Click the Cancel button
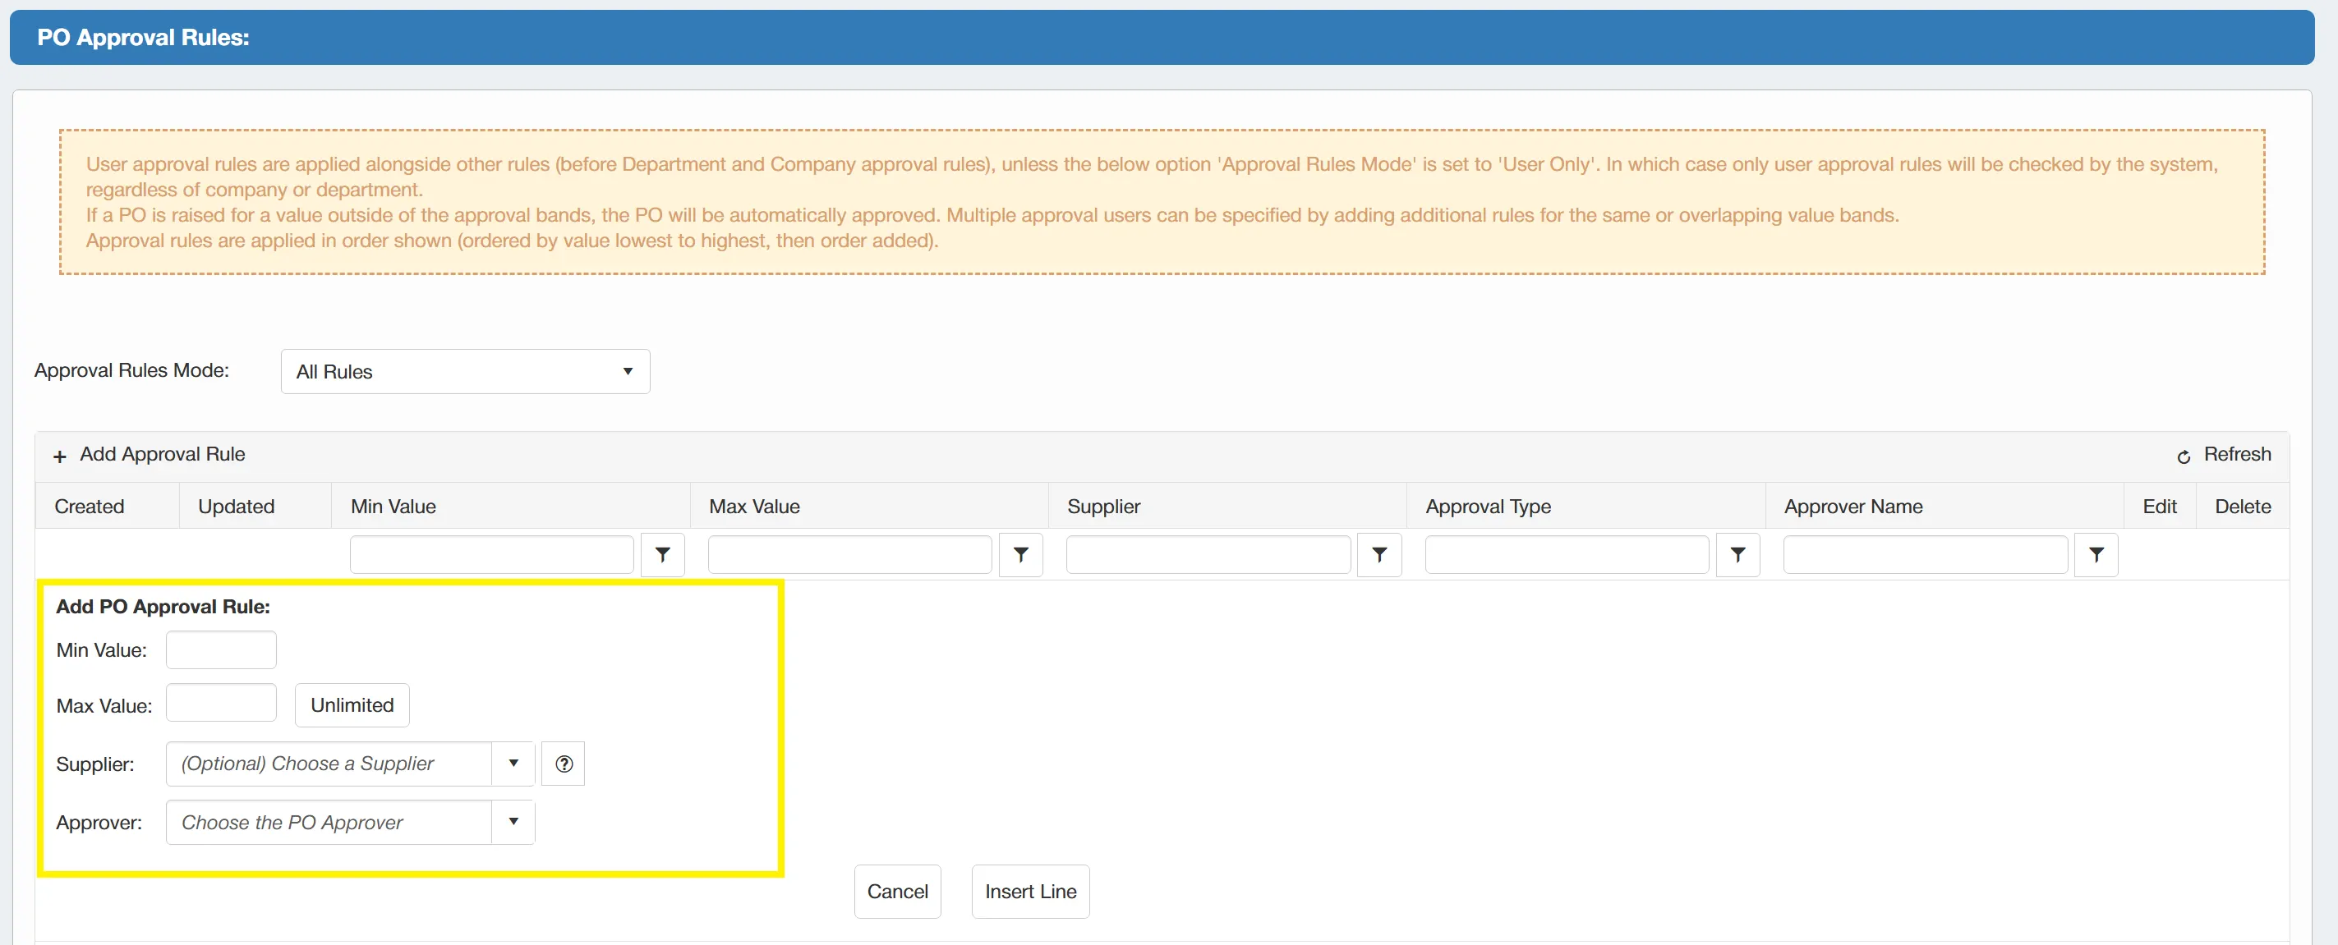This screenshot has height=945, width=2338. tap(898, 892)
